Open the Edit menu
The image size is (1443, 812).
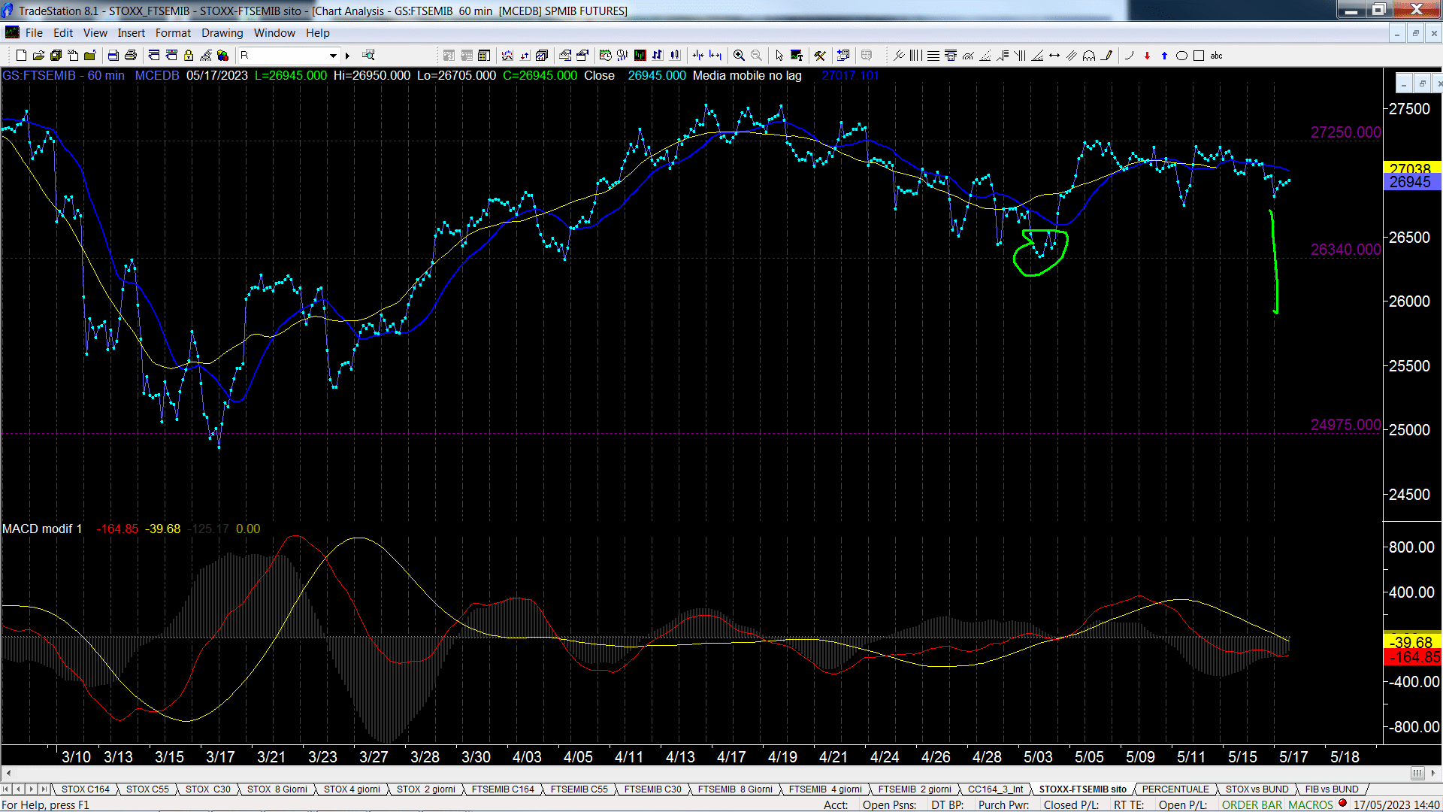point(63,32)
